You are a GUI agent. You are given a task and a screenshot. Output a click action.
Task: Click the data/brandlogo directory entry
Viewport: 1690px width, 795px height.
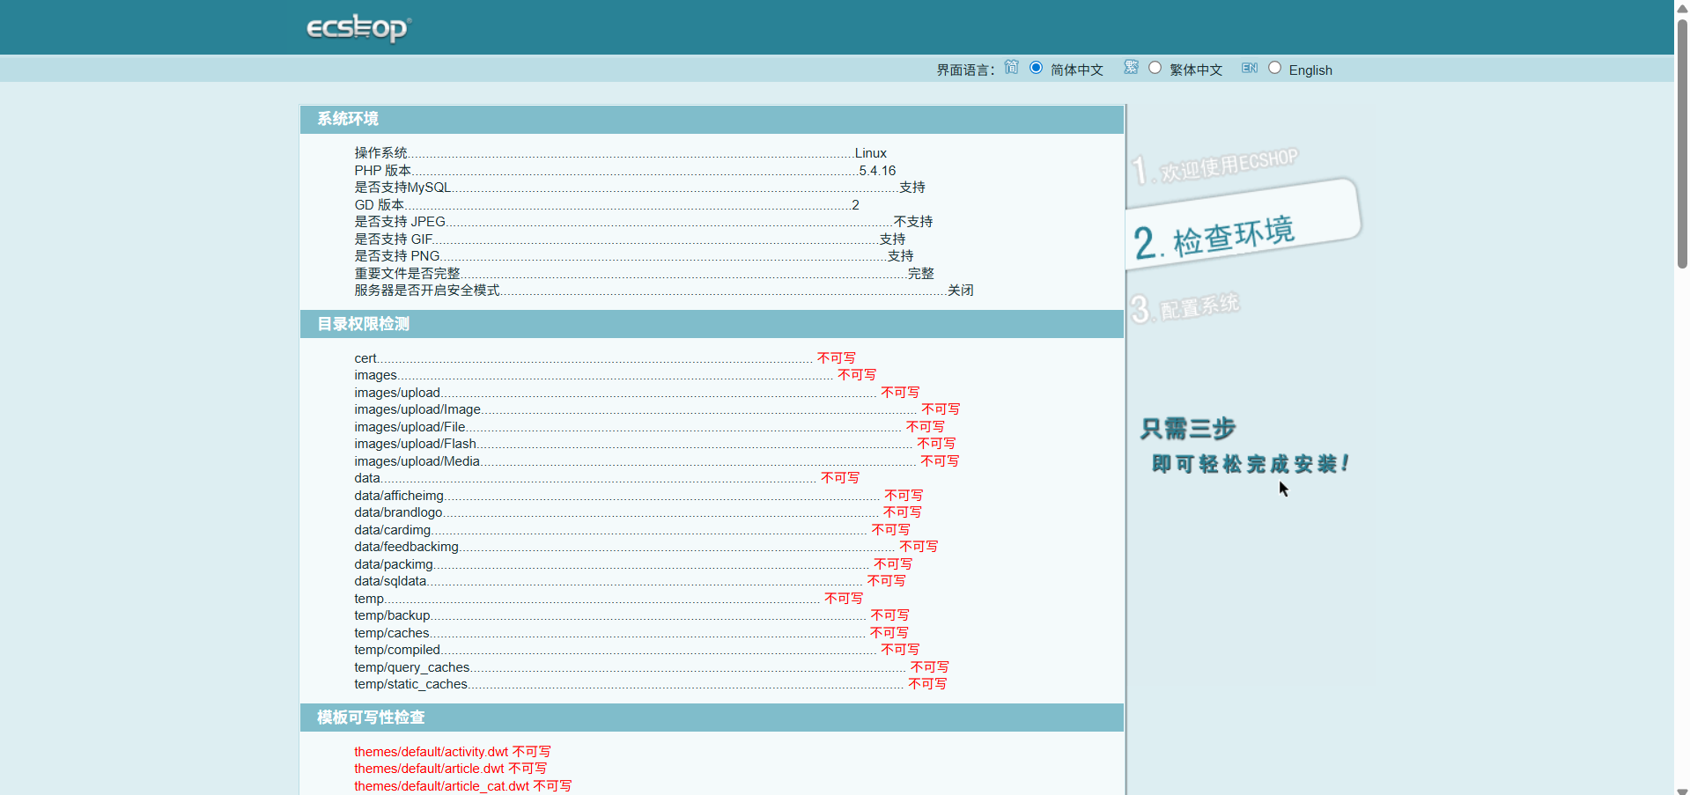638,512
